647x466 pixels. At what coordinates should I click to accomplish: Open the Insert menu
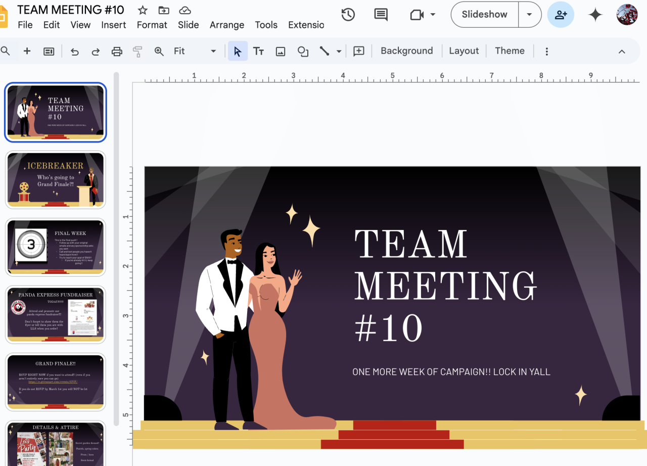113,25
